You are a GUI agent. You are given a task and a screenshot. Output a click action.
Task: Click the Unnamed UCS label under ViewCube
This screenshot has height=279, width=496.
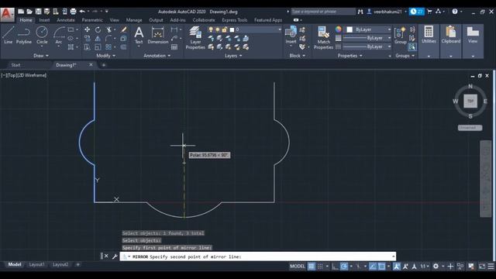click(x=470, y=127)
